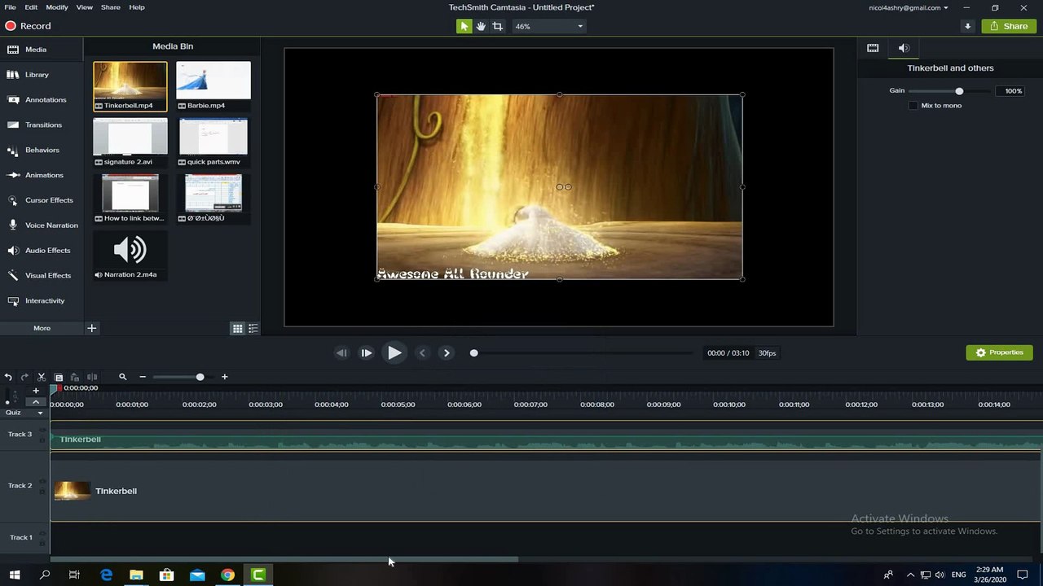Open the Media tab in the sidebar
The image size is (1043, 586).
coord(42,50)
